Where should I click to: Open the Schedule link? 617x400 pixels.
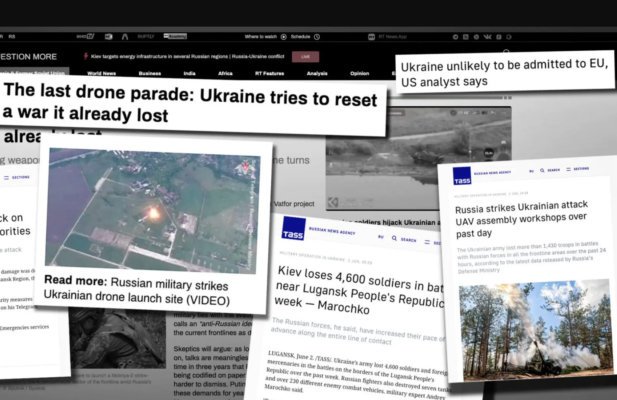tap(300, 37)
